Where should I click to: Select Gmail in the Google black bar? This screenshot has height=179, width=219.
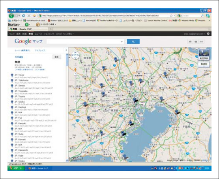pos(59,34)
